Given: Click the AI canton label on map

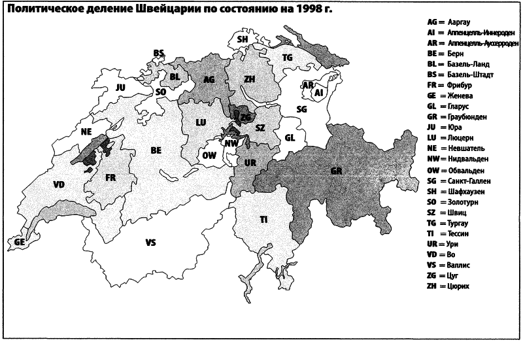Looking at the screenshot, I should 319,92.
